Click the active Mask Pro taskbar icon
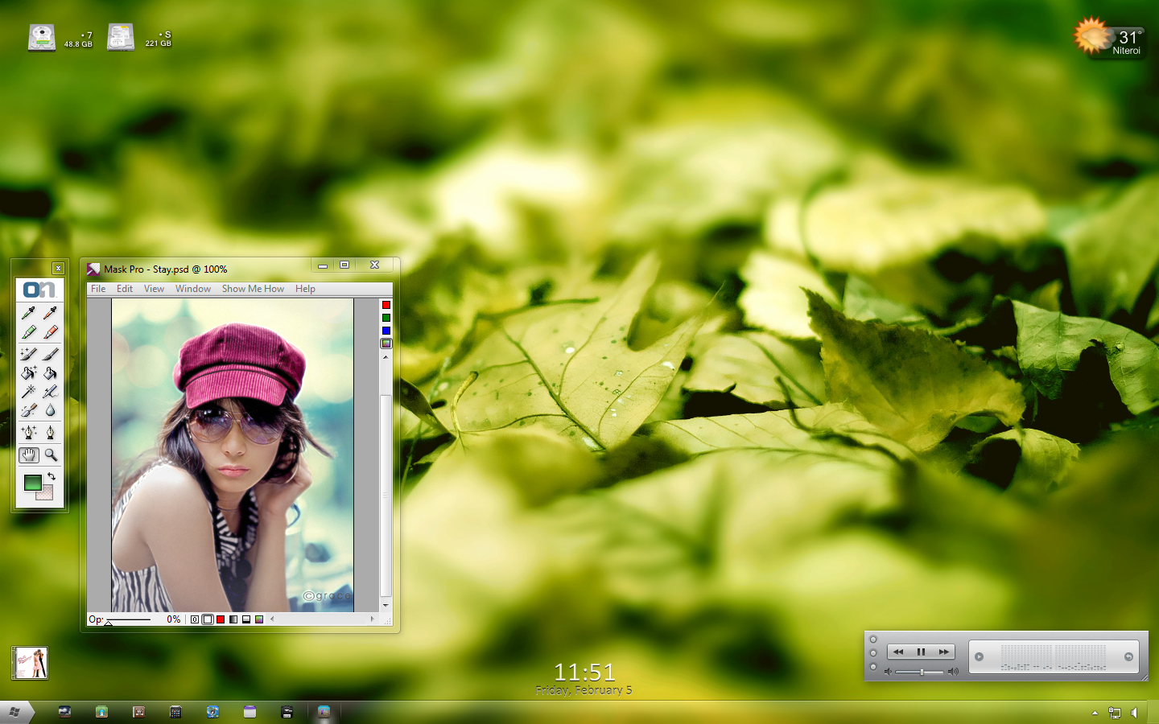1159x724 pixels. tap(324, 712)
